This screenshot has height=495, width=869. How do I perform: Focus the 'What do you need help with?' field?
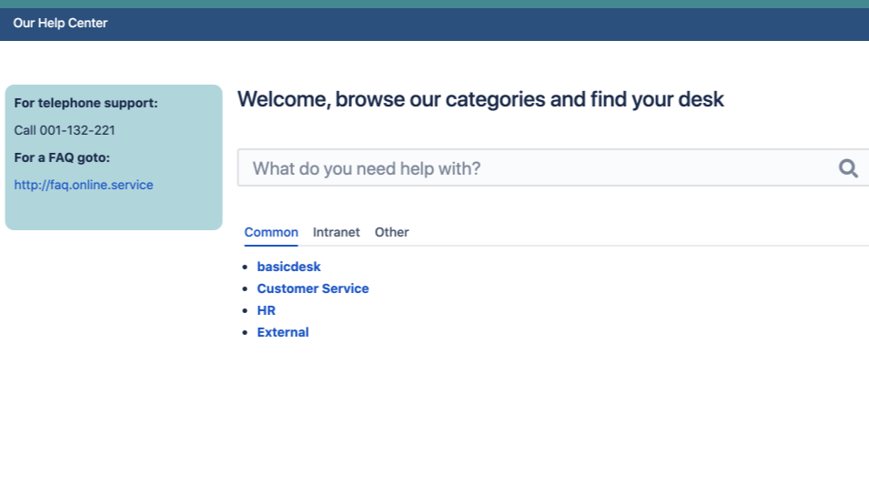coord(537,168)
